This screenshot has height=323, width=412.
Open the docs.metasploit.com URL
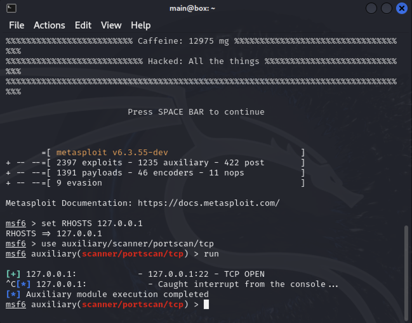click(x=209, y=203)
